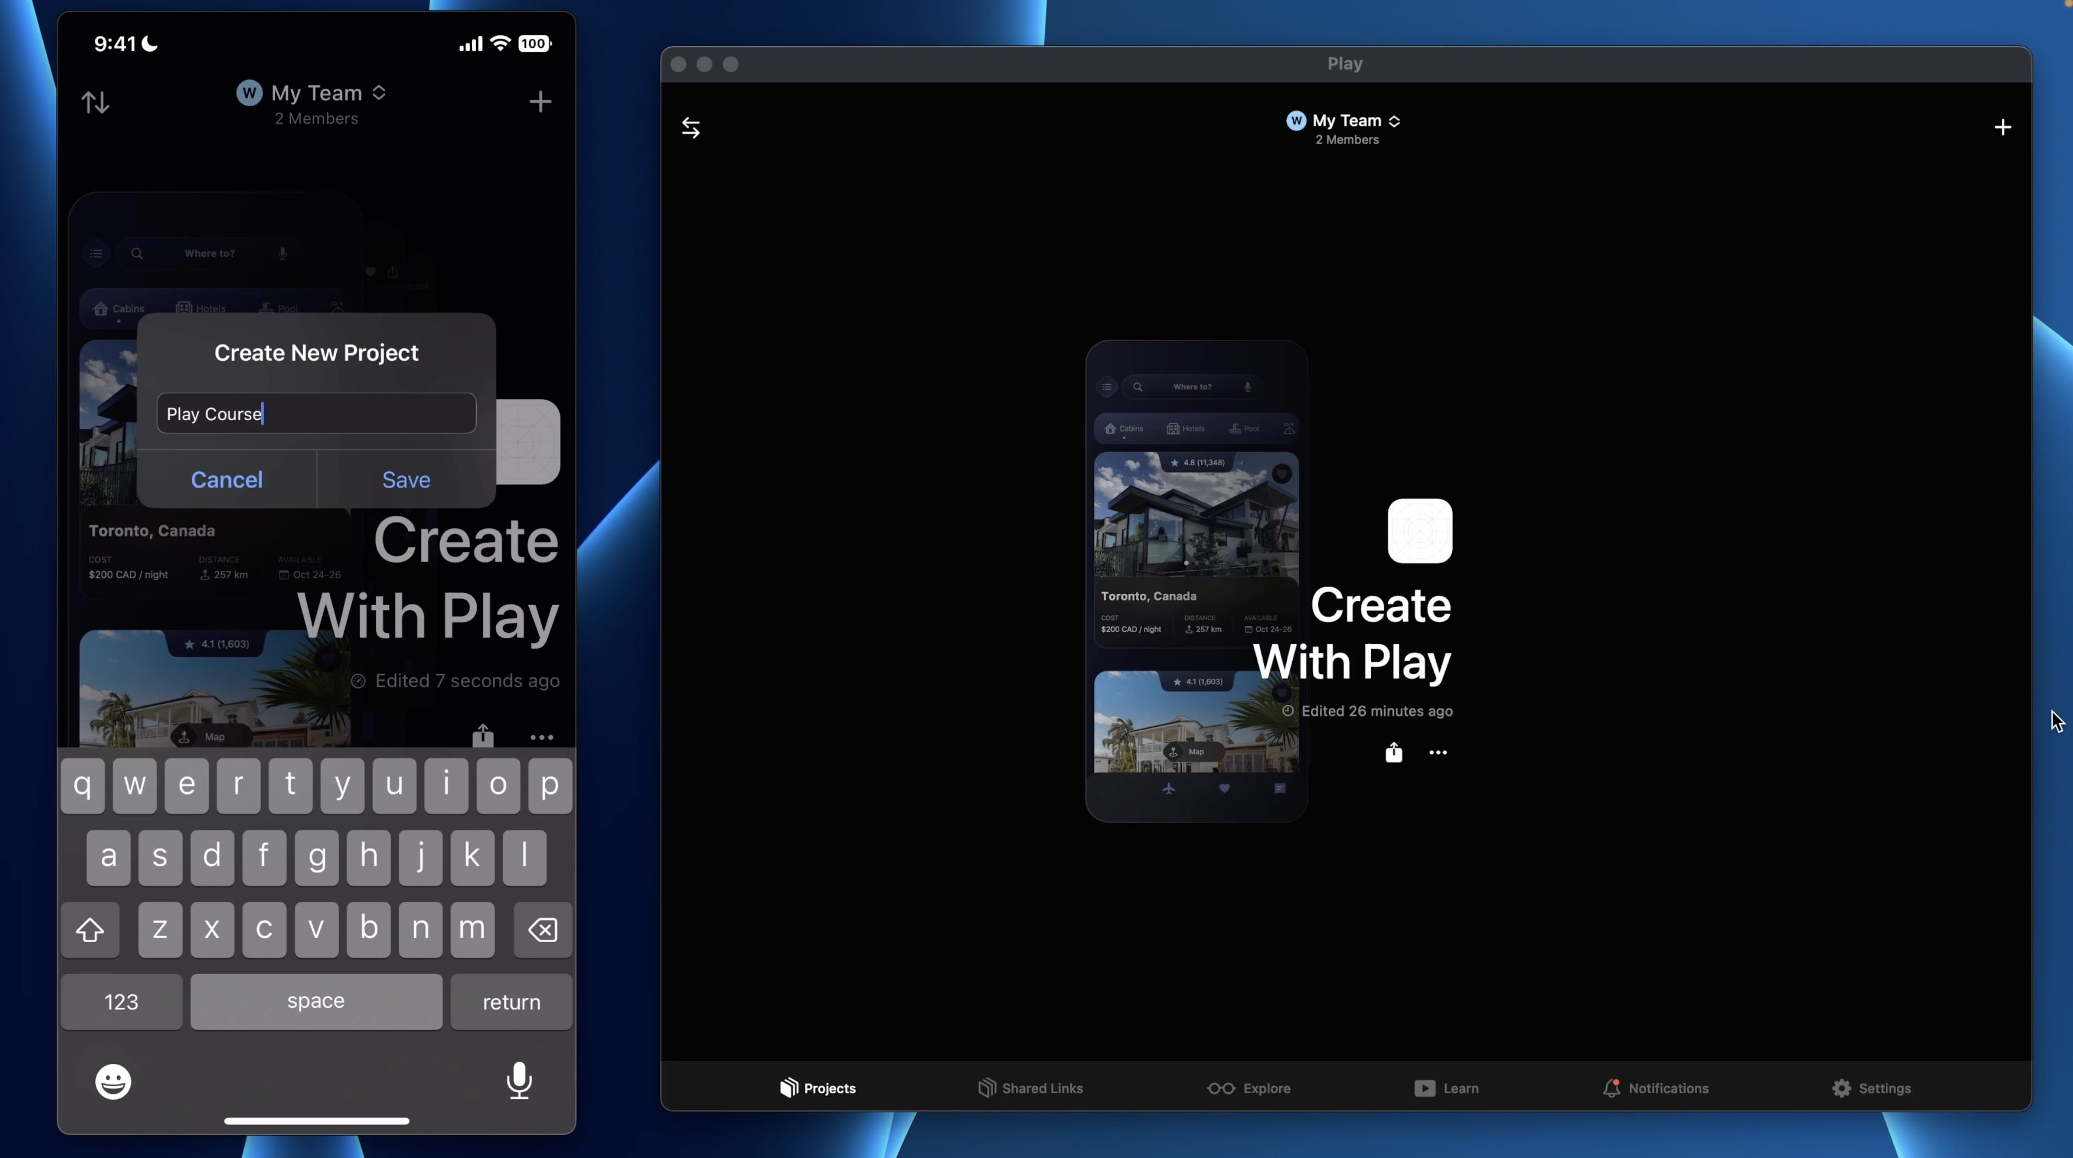This screenshot has width=2073, height=1158.
Task: Click the white app icon placeholder in Play window
Action: [1420, 531]
